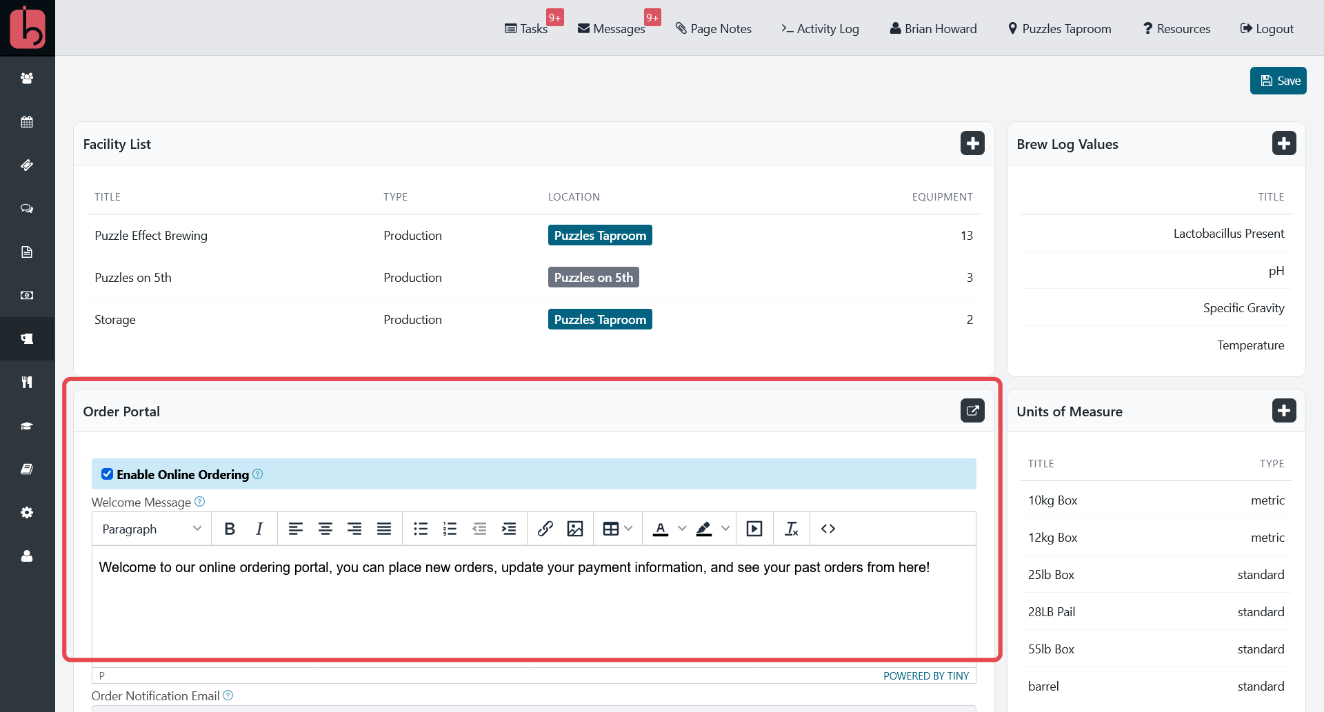Open the users group sidebar icon

[x=27, y=79]
